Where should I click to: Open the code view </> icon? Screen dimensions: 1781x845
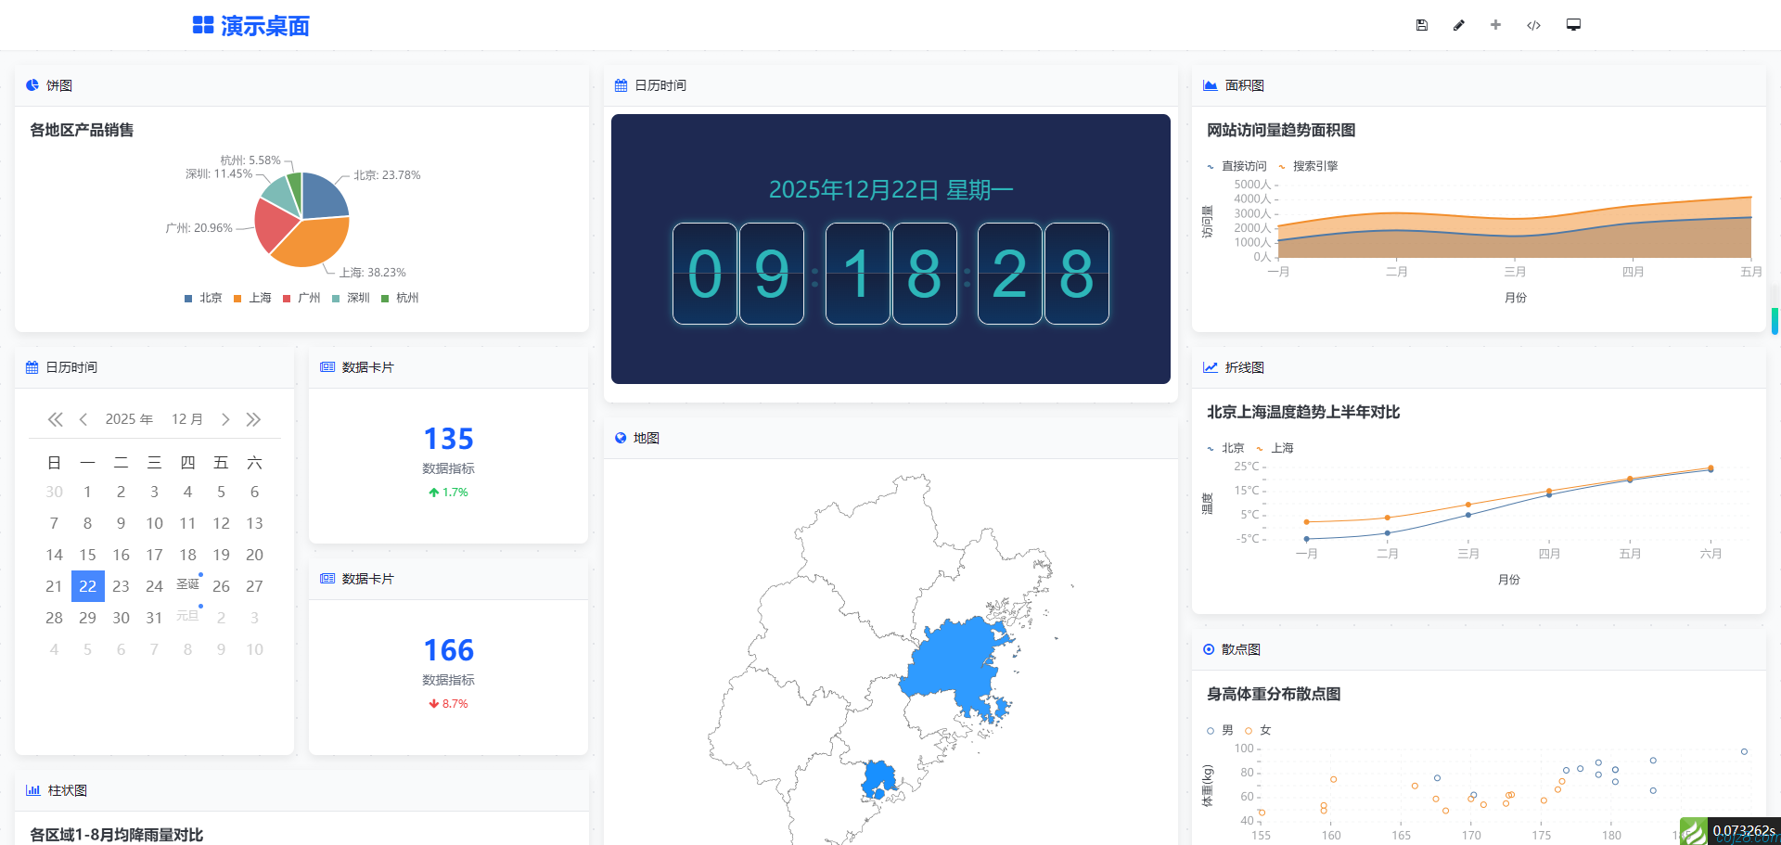tap(1532, 25)
